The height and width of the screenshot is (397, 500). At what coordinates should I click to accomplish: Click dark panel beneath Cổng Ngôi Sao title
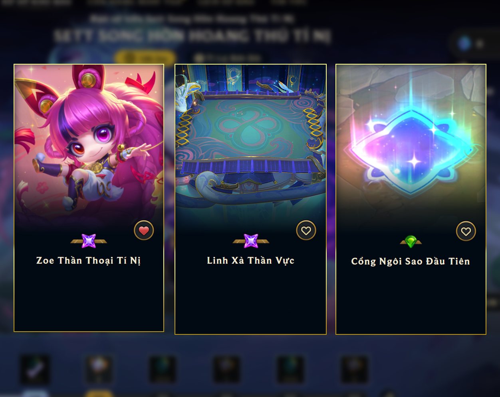tap(411, 301)
